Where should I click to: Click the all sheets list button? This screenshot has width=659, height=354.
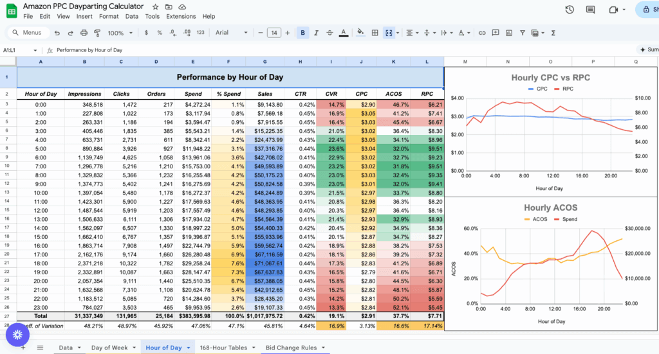pos(40,348)
